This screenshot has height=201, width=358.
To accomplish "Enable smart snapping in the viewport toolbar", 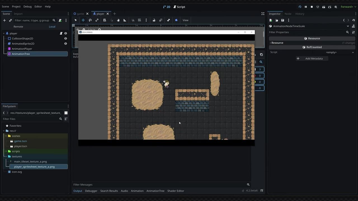I will [x=133, y=20].
